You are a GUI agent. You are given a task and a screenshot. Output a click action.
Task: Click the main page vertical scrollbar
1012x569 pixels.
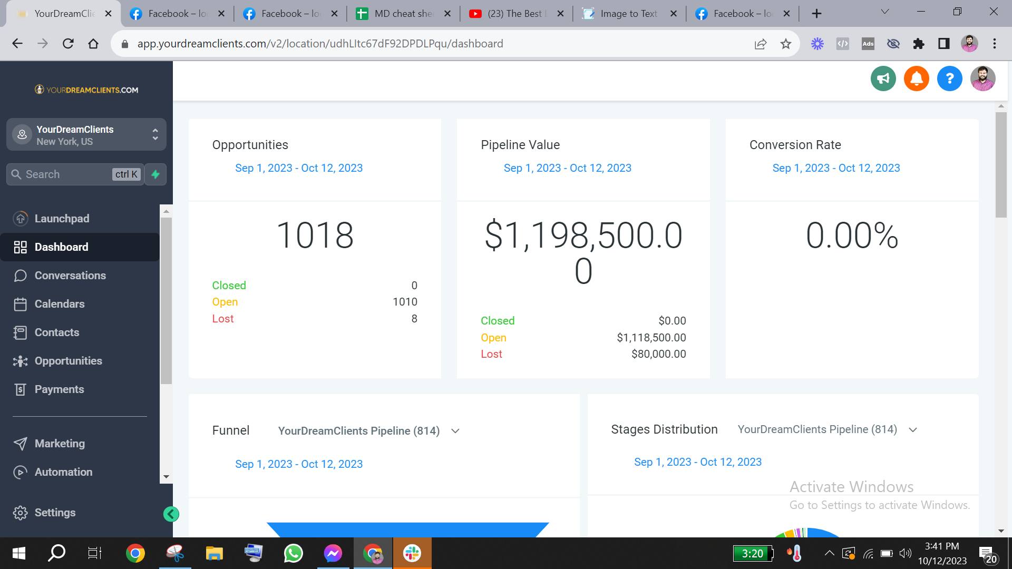(1001, 164)
